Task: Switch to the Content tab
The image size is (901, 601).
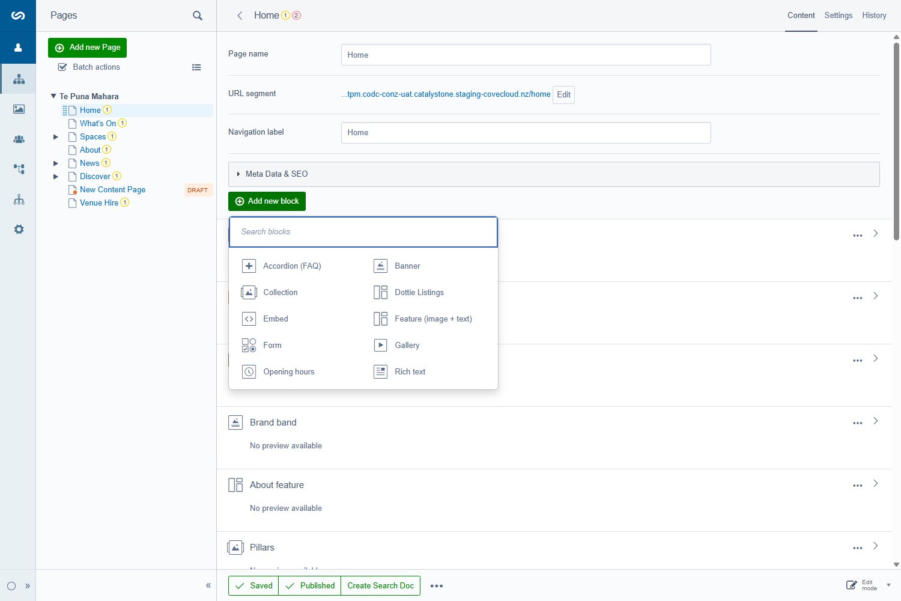Action: 801,16
